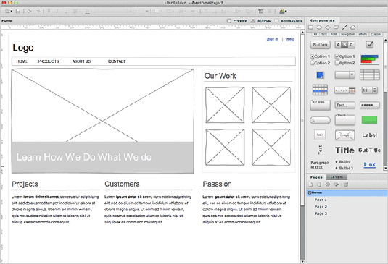Click the save disk icon in toolbar
Screen dimensions: 388x264
tap(18, 12)
